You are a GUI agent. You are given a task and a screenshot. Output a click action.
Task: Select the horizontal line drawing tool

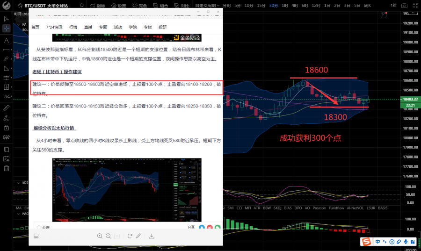(6, 50)
